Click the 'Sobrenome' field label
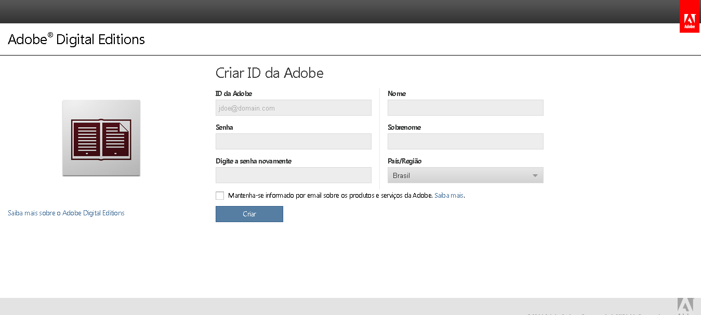The height and width of the screenshot is (315, 701). [404, 127]
